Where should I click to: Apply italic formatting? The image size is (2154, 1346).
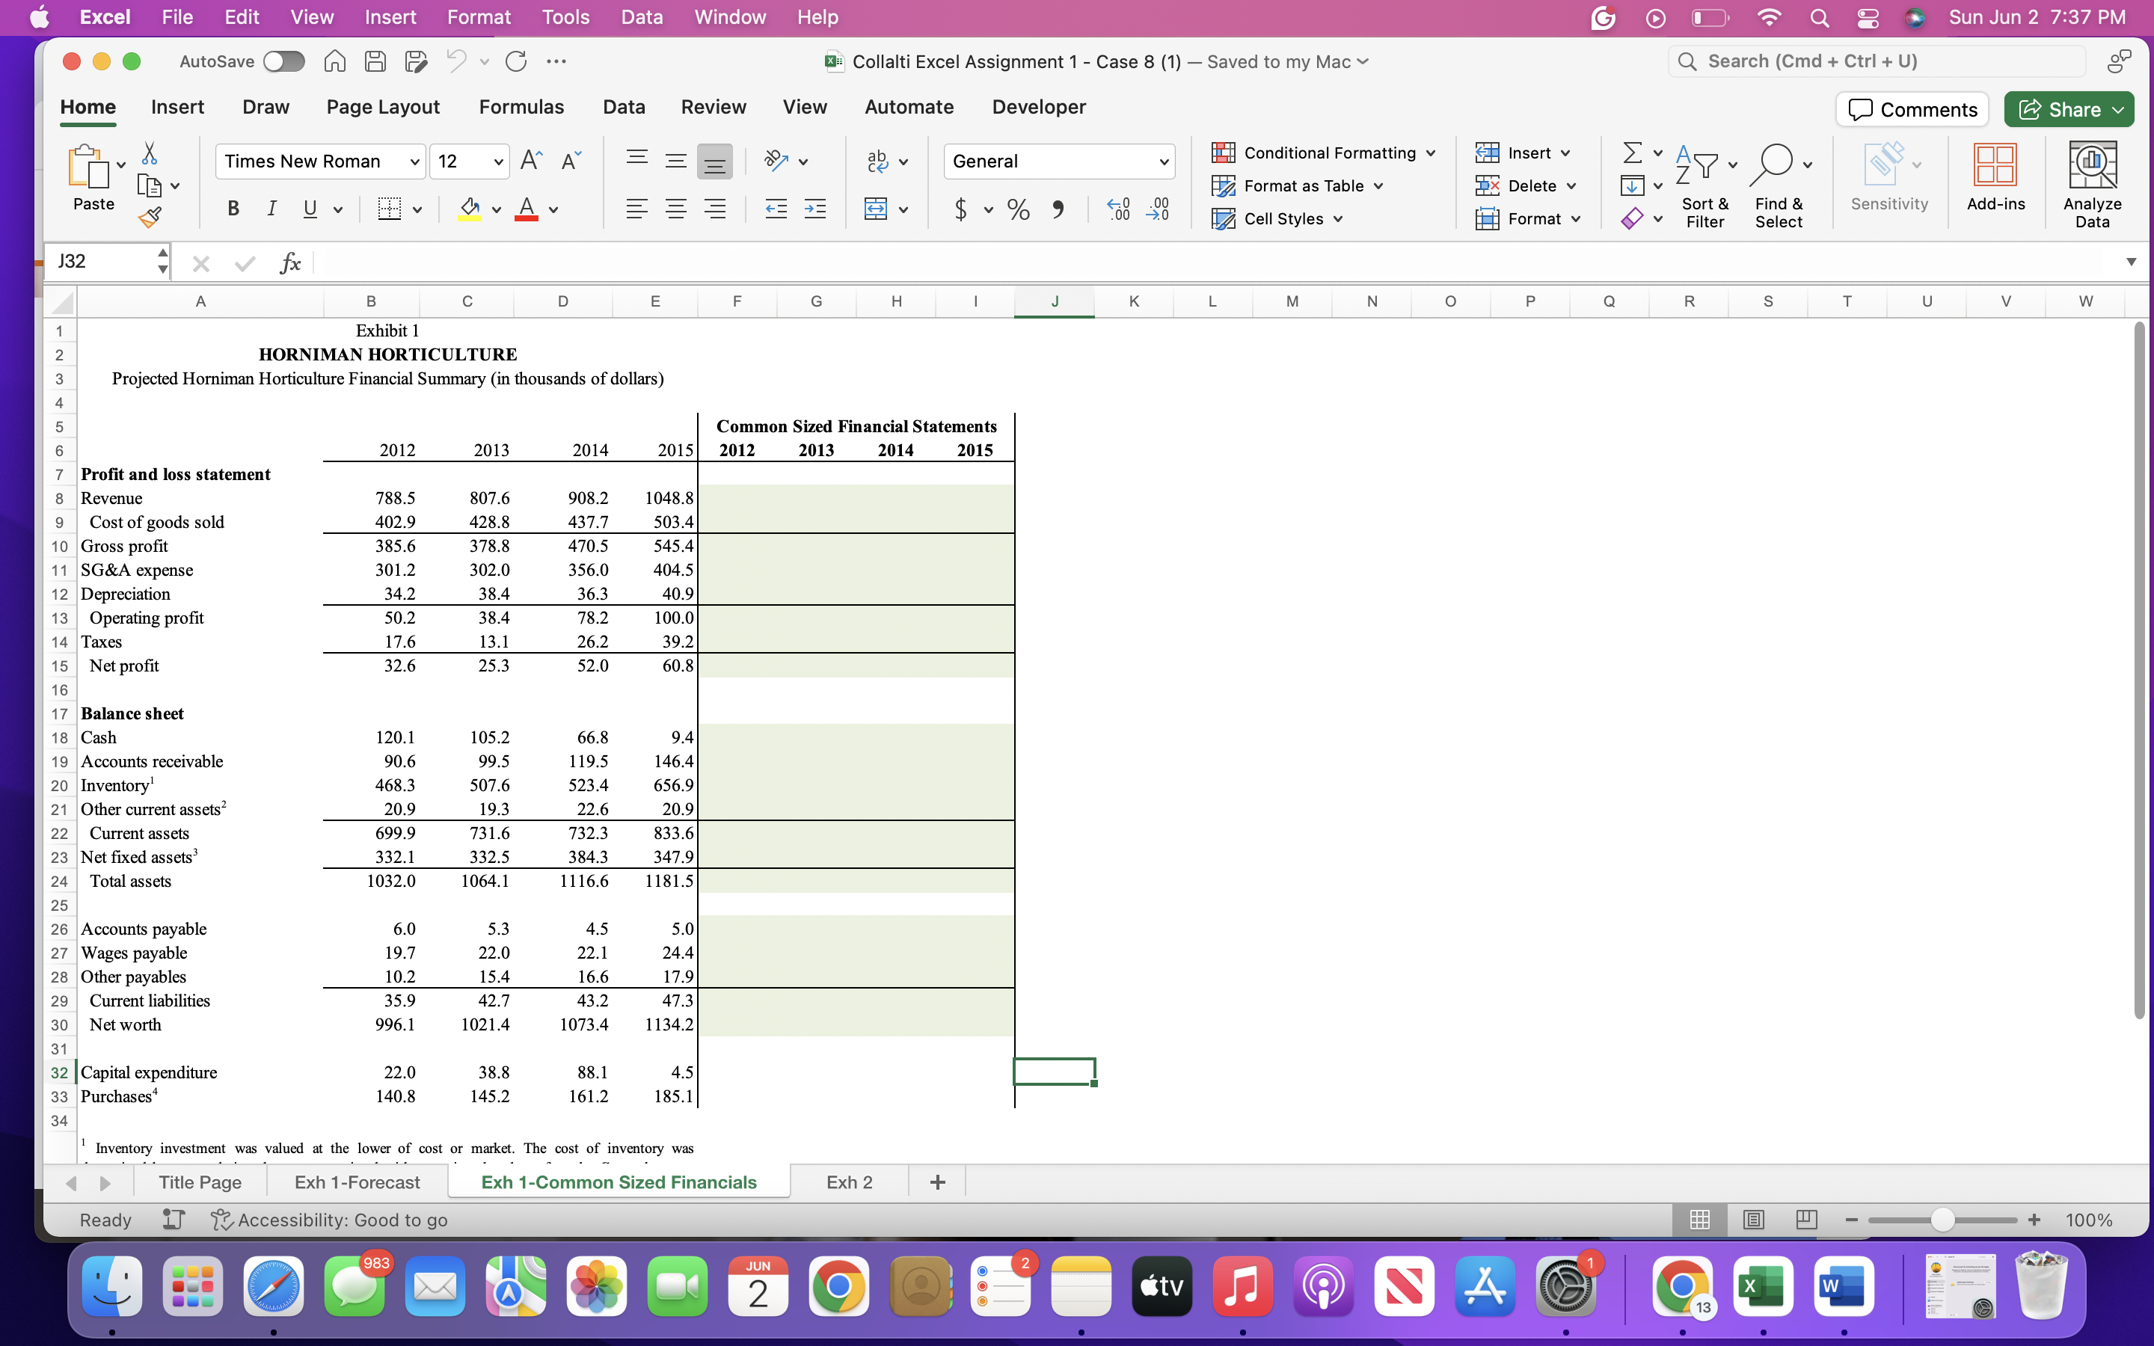pyautogui.click(x=271, y=209)
